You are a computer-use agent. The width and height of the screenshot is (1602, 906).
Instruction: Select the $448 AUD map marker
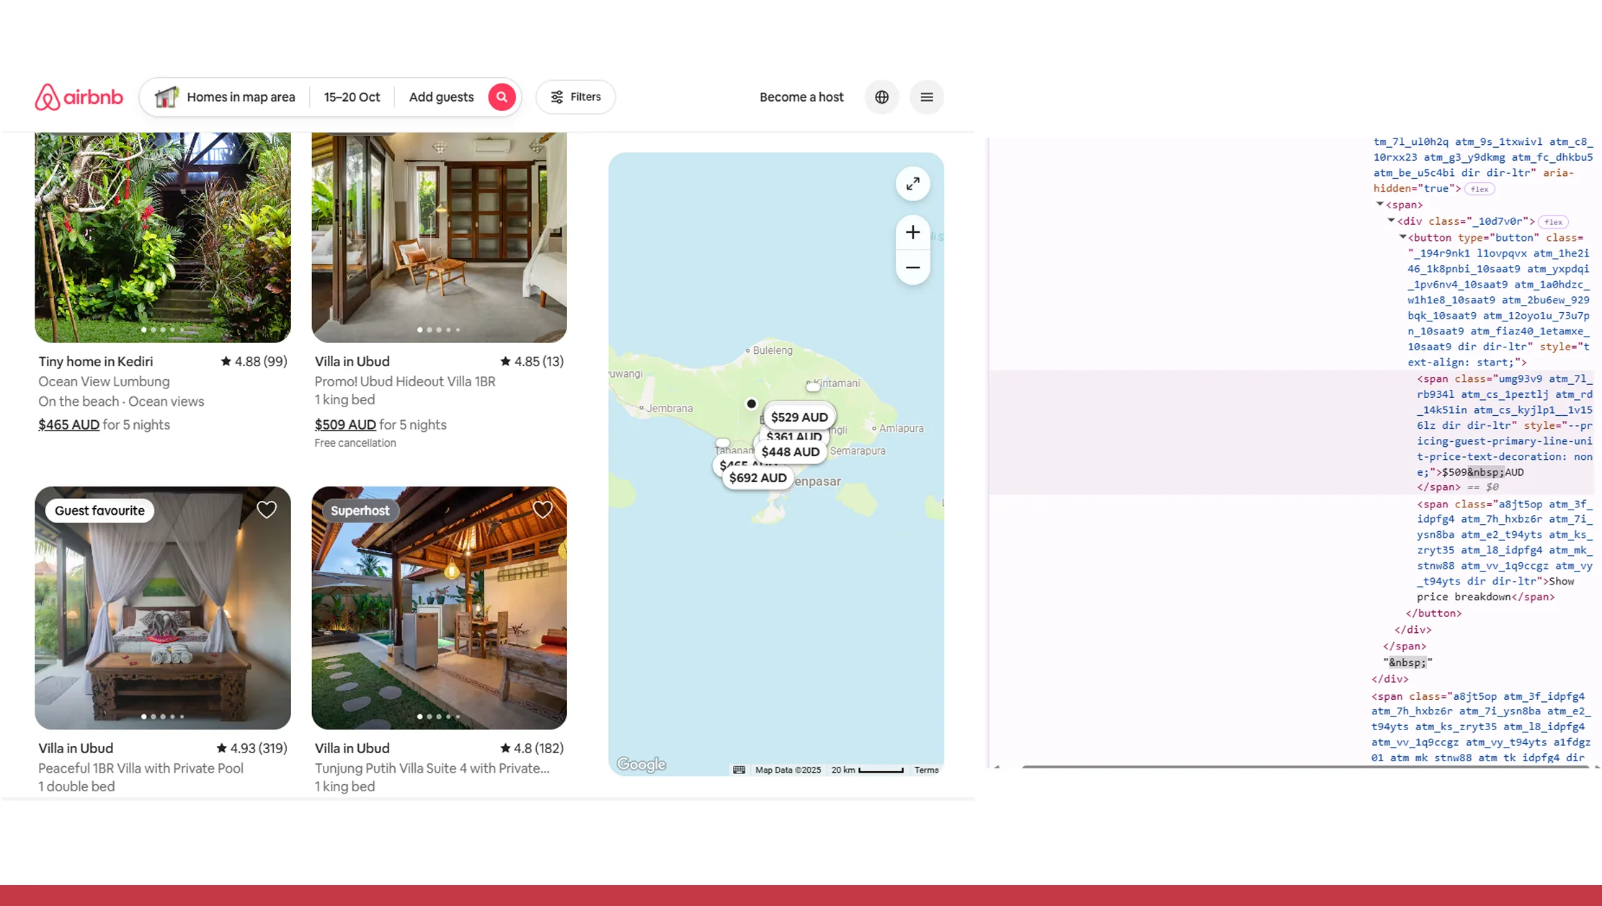[791, 452]
